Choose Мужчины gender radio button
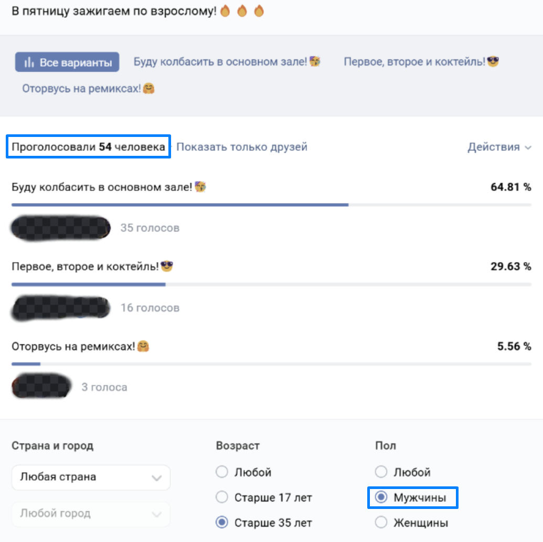 [381, 497]
